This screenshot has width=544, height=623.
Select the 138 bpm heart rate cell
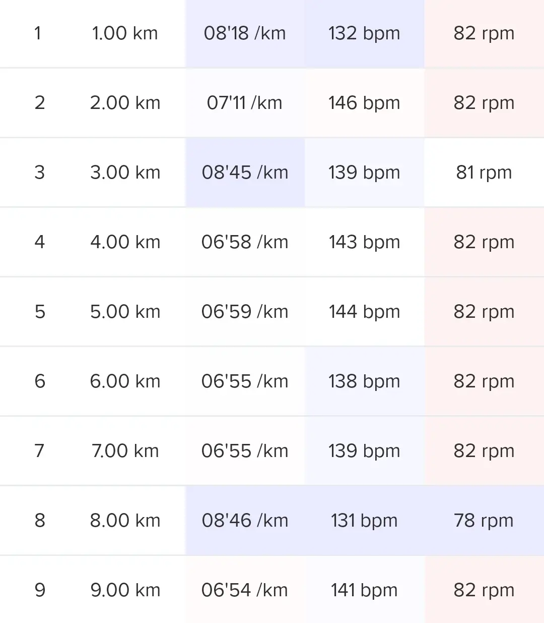click(x=364, y=381)
